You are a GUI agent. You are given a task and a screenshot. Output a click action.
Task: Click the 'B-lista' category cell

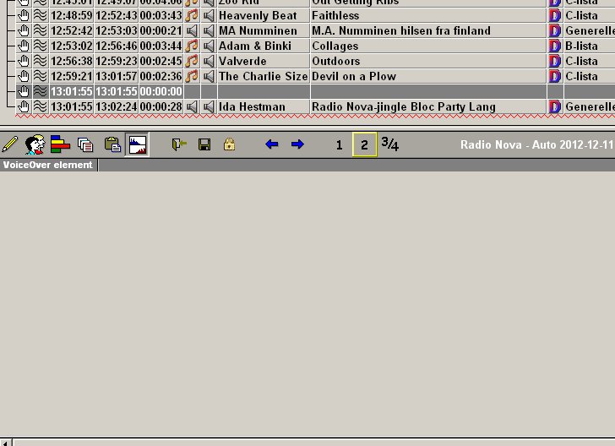[589, 46]
